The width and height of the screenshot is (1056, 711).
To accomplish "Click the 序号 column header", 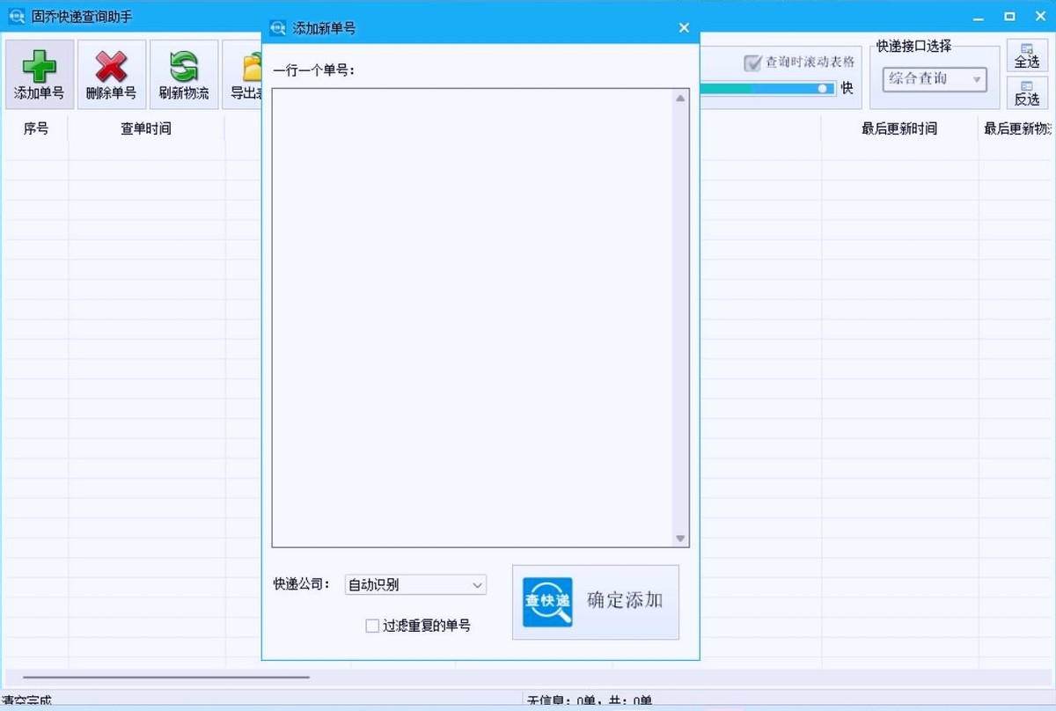I will point(35,128).
